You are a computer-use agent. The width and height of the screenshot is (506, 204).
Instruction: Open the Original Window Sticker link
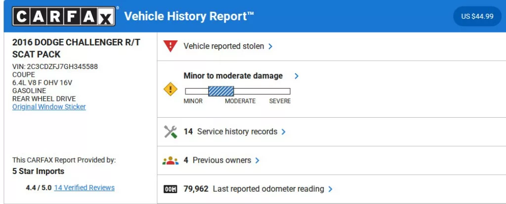click(x=49, y=107)
